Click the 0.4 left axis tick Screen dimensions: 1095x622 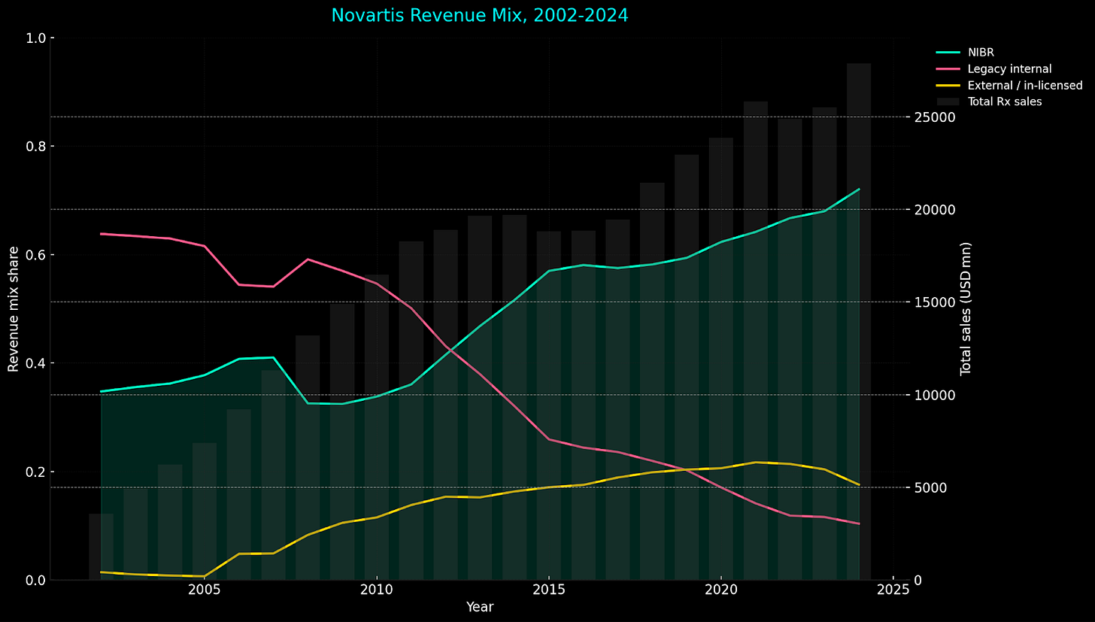tap(35, 363)
